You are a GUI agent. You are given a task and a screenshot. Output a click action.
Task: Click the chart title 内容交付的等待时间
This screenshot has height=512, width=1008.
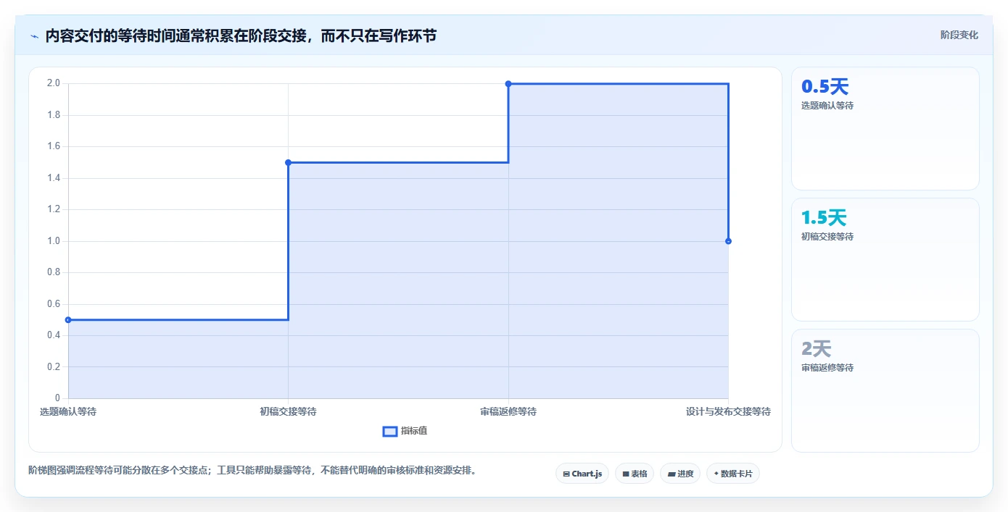[240, 35]
